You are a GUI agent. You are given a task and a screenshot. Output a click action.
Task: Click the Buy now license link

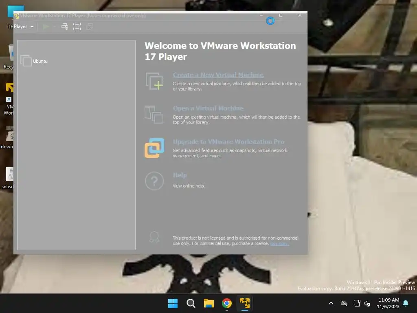tap(279, 244)
